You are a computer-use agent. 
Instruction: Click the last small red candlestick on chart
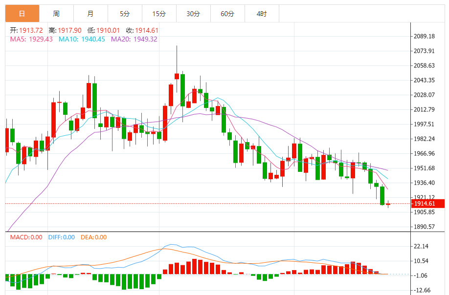tap(388, 204)
